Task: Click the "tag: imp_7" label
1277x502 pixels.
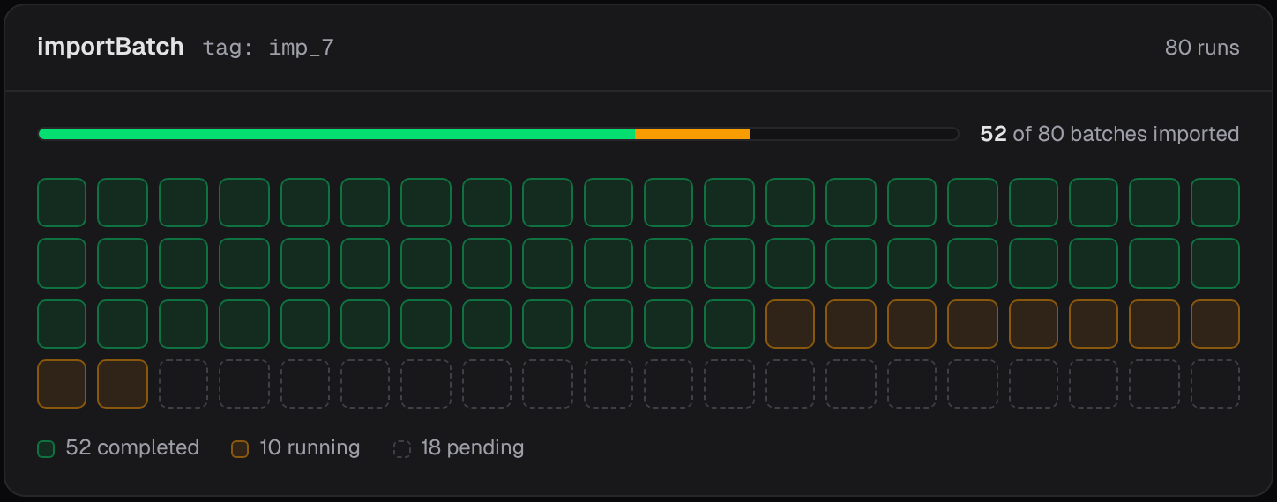Action: pyautogui.click(x=268, y=48)
